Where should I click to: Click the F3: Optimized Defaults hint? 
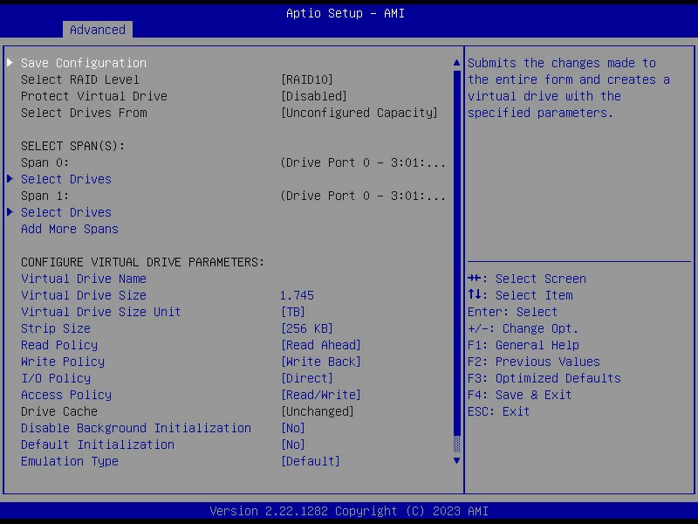(544, 378)
